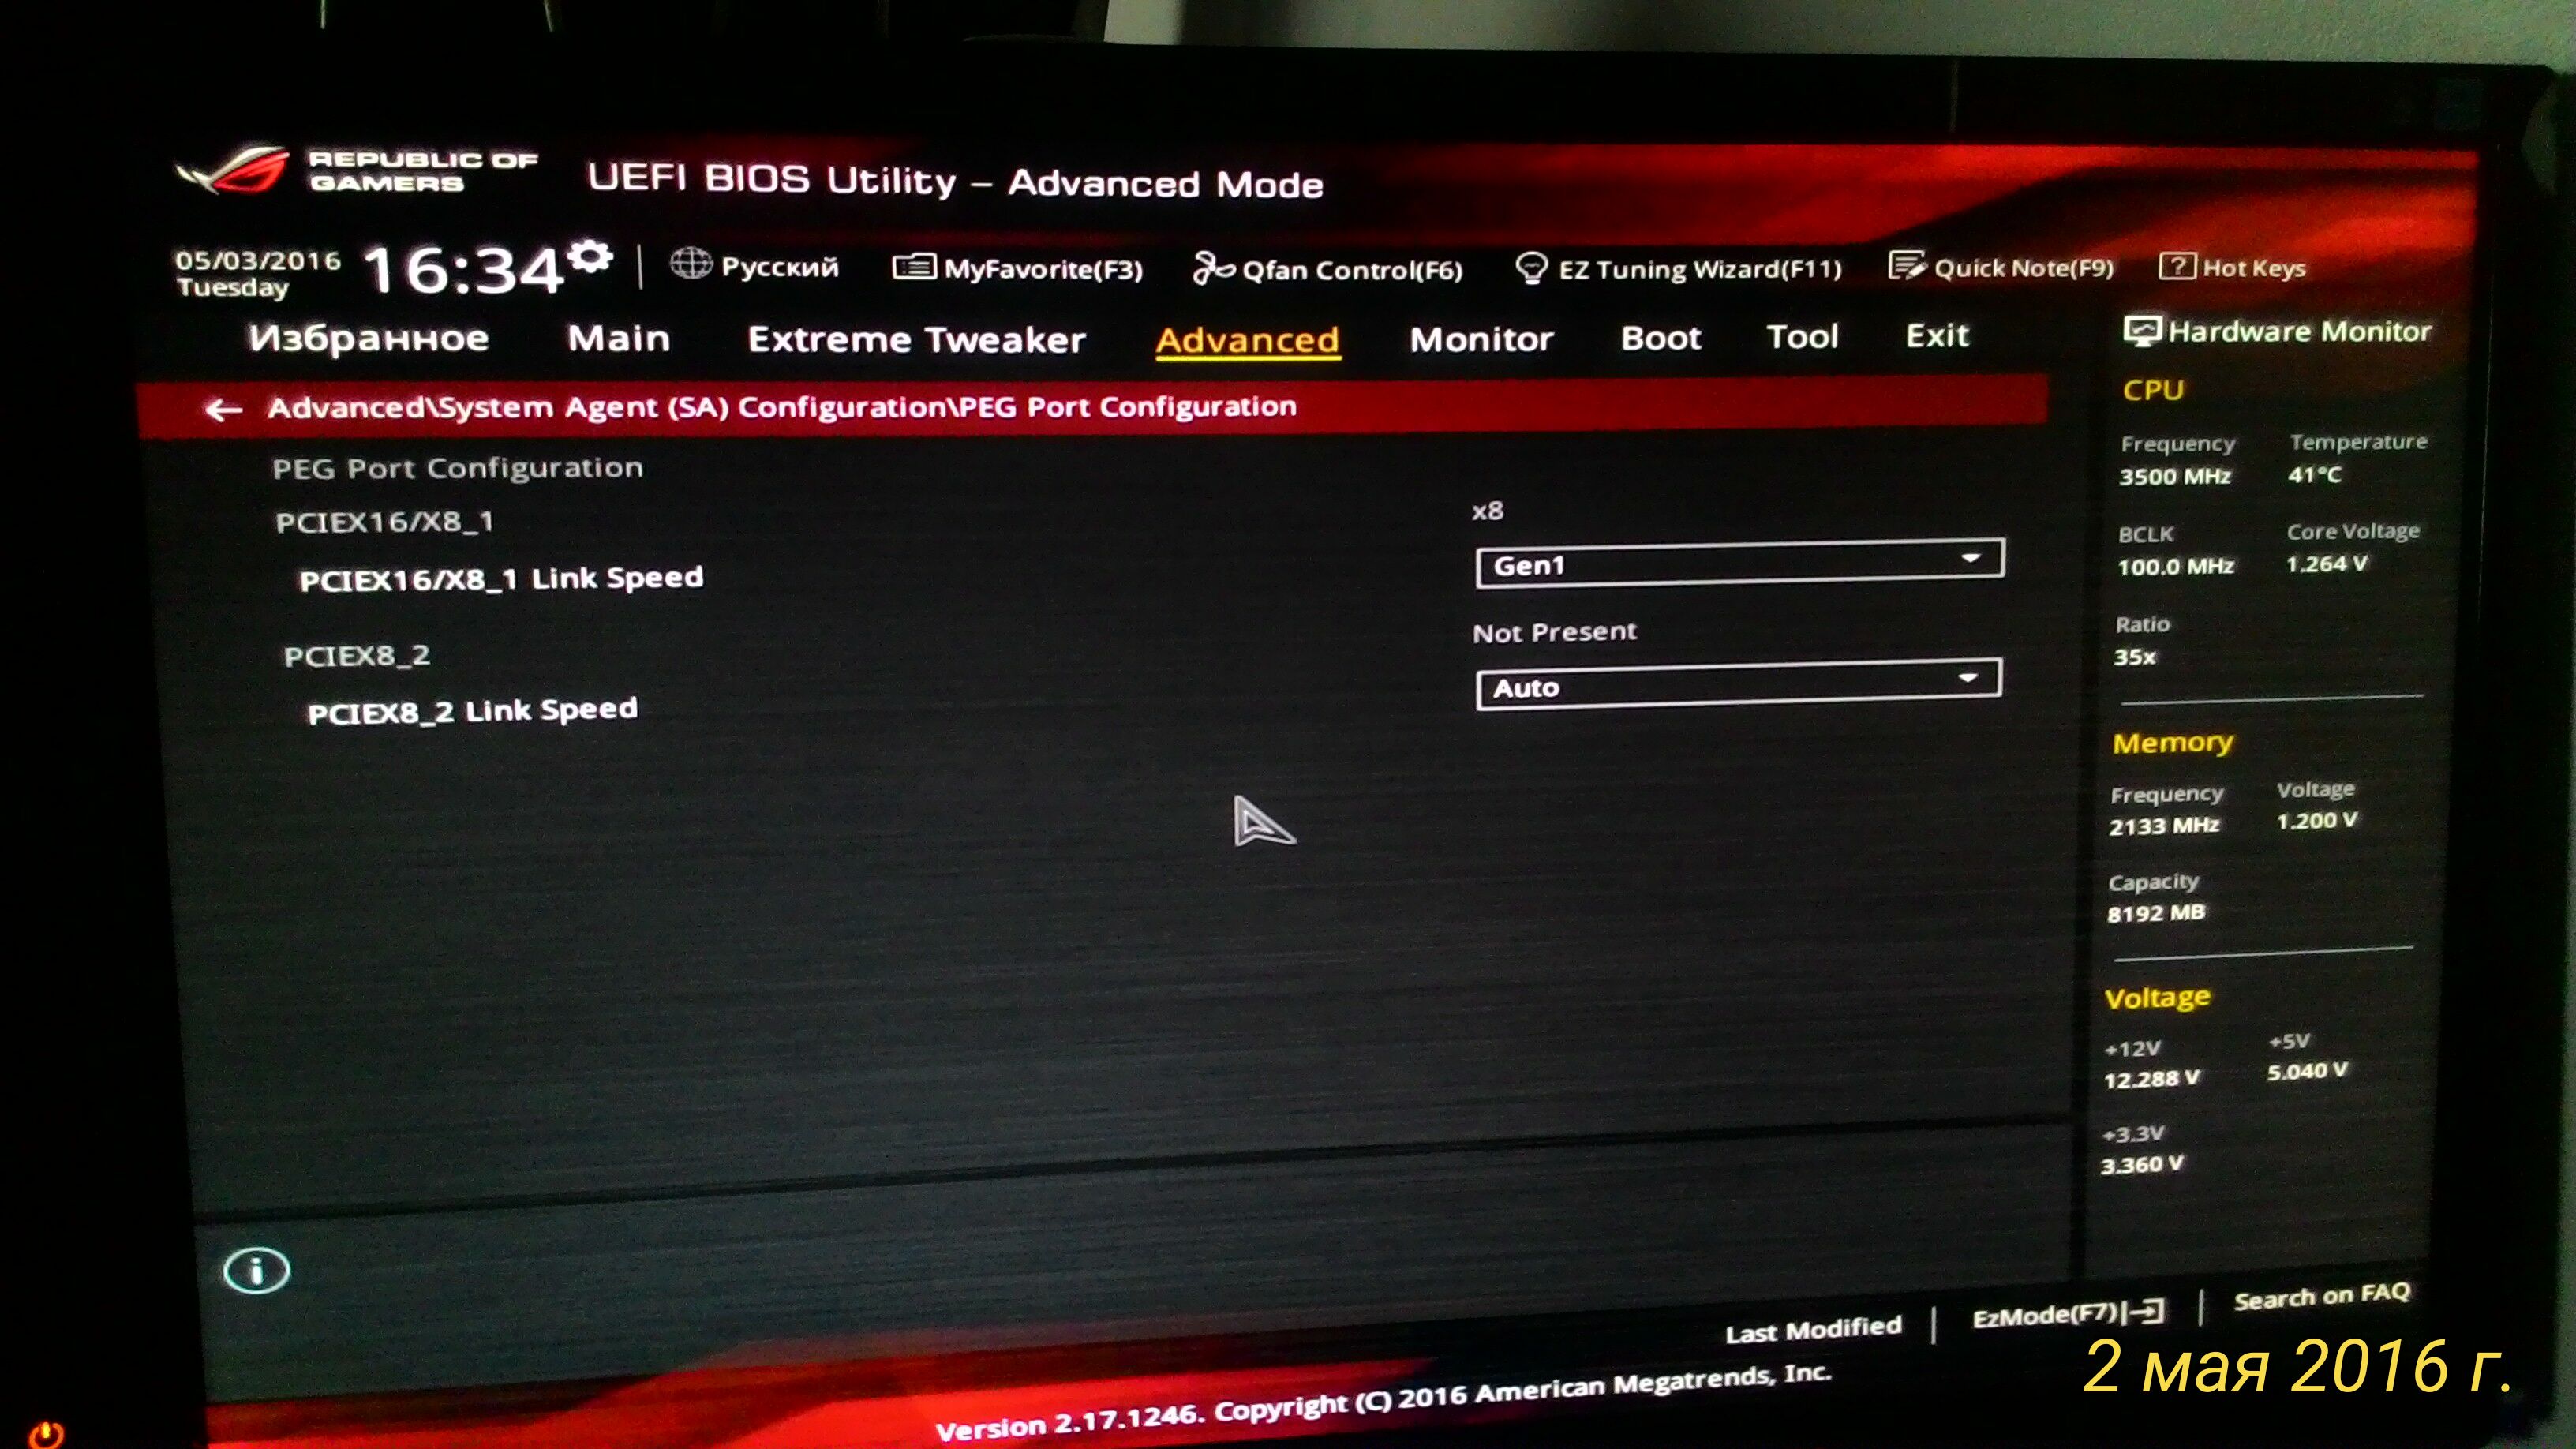Click the back arrow in breadcrumb bar
This screenshot has width=2576, height=1449.
(x=223, y=409)
